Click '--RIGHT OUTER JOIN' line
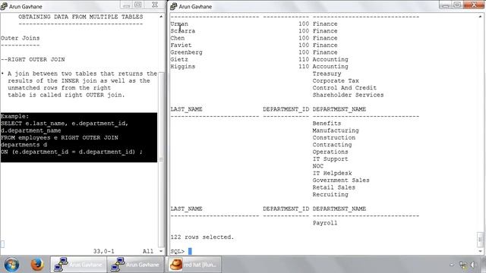Image resolution: width=486 pixels, height=273 pixels. (x=33, y=59)
